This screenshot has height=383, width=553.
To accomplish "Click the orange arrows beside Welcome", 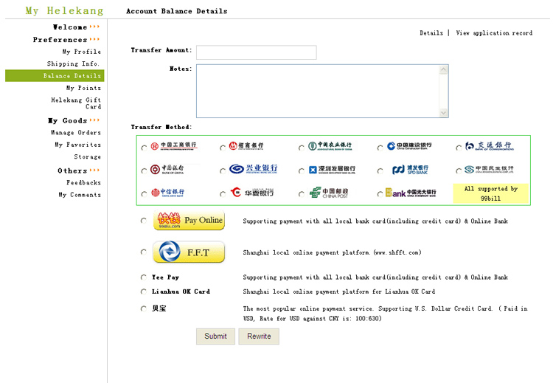I will (94, 27).
